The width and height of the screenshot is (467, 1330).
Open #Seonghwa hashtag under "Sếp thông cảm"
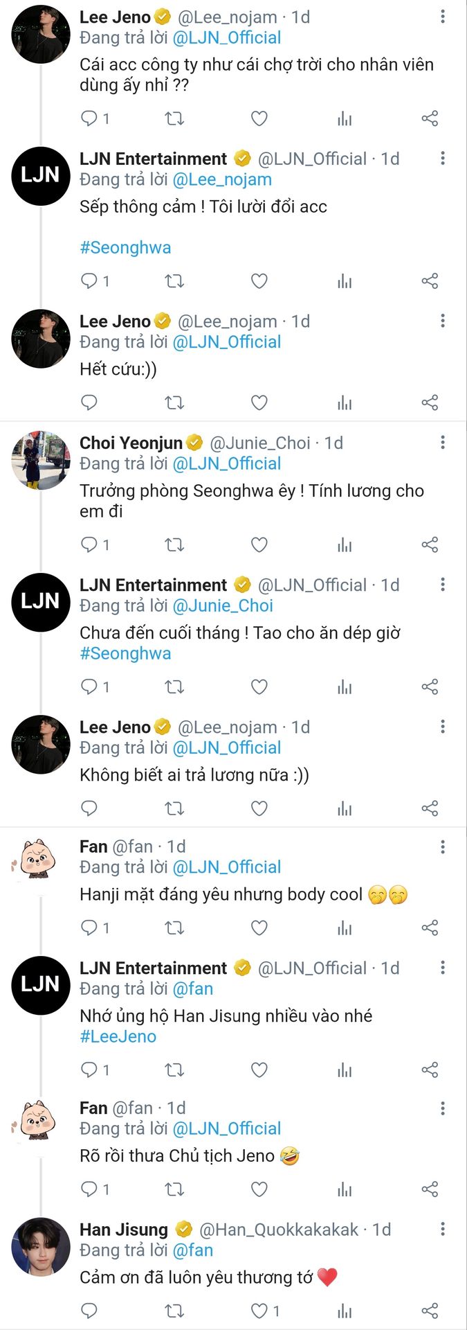pyautogui.click(x=125, y=247)
